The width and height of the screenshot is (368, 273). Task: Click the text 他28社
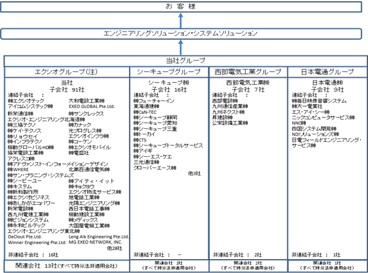115,248
